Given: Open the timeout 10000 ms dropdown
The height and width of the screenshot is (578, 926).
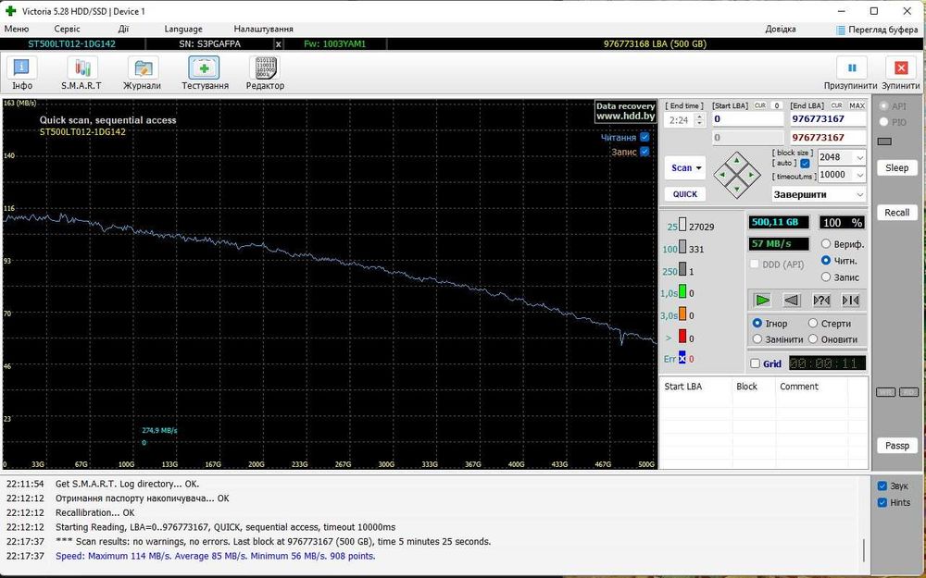Looking at the screenshot, I should [860, 175].
